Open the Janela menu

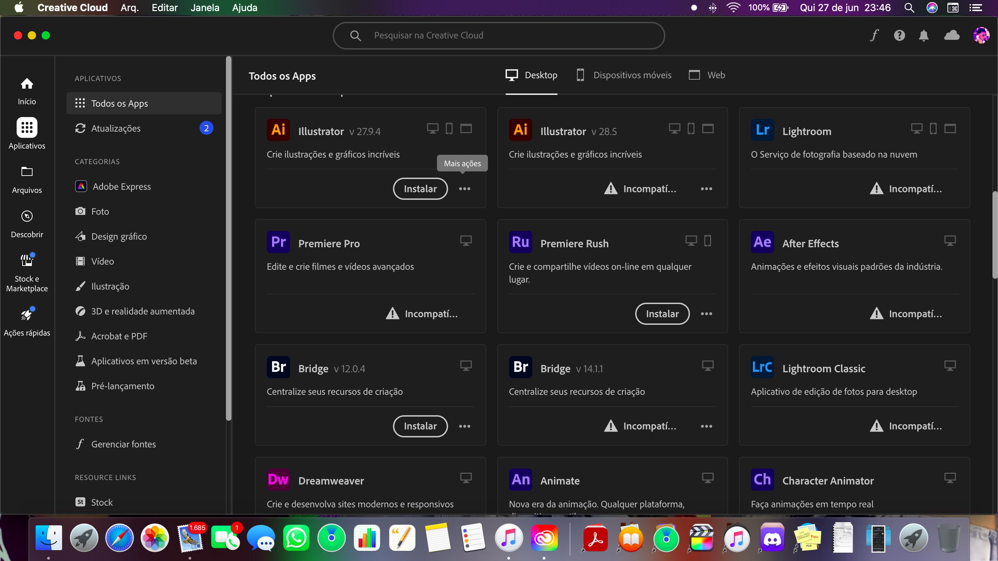tap(205, 7)
